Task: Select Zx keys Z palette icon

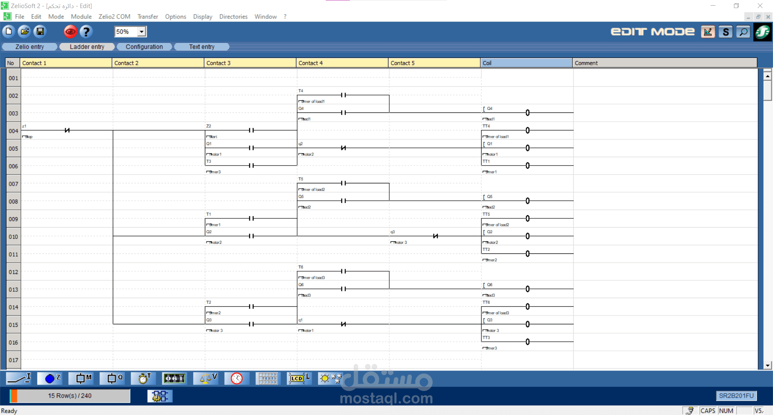Action: click(50, 378)
